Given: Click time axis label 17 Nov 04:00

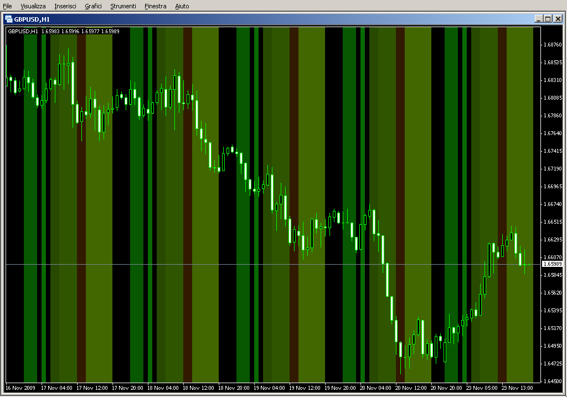Looking at the screenshot, I should coord(57,388).
